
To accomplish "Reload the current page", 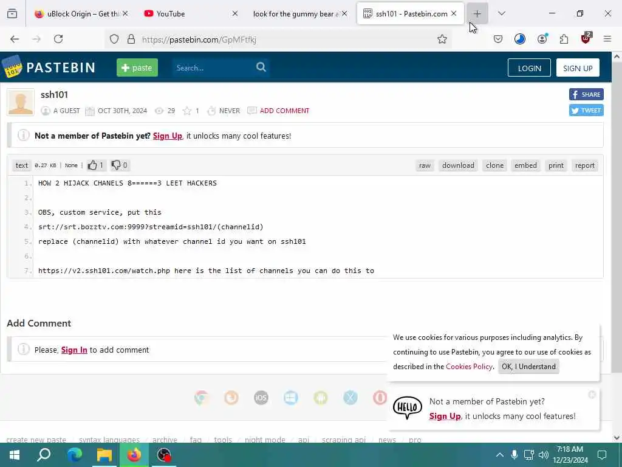I will [x=58, y=39].
